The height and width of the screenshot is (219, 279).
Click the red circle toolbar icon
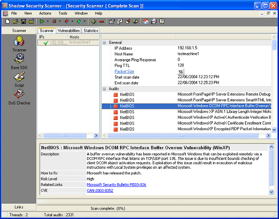[66, 21]
